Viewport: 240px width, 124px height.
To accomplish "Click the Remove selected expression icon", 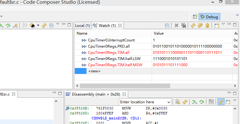I will (x=176, y=25).
